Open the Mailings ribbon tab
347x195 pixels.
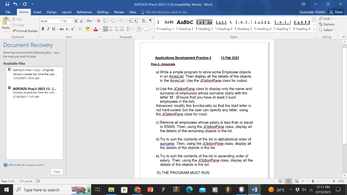point(103,12)
